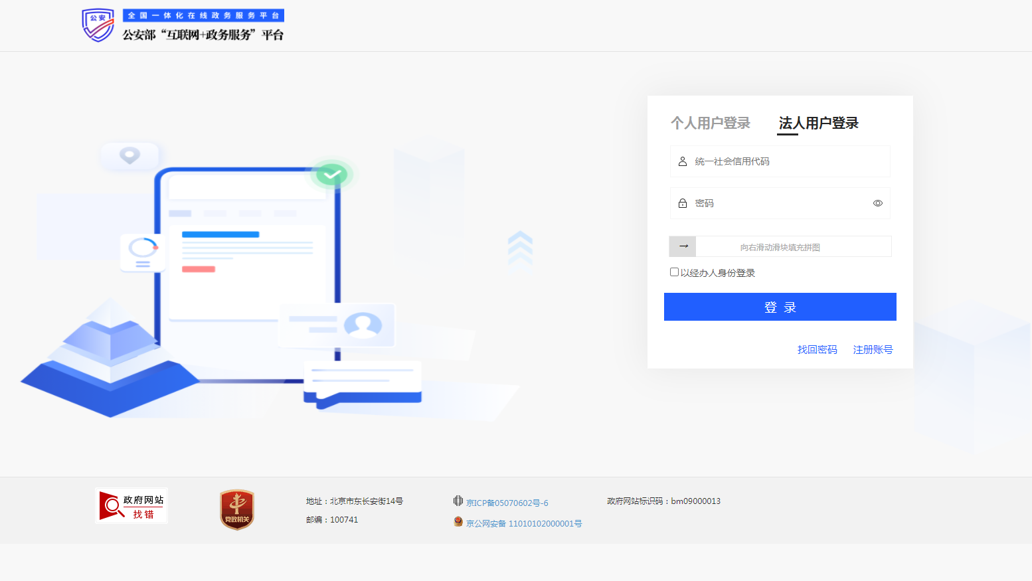Click the lock icon in password field
1032x581 pixels.
coord(683,203)
